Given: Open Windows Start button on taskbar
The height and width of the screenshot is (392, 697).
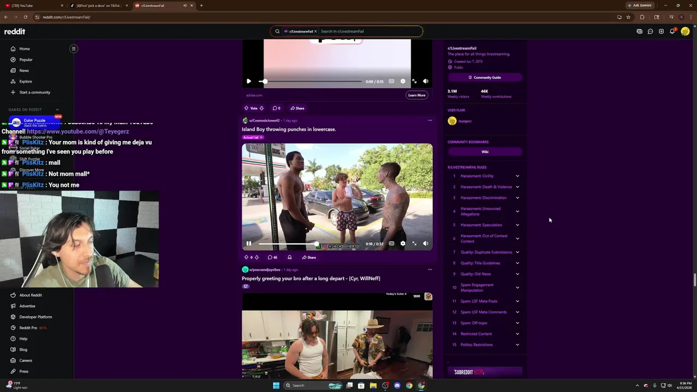Looking at the screenshot, I should 276,385.
